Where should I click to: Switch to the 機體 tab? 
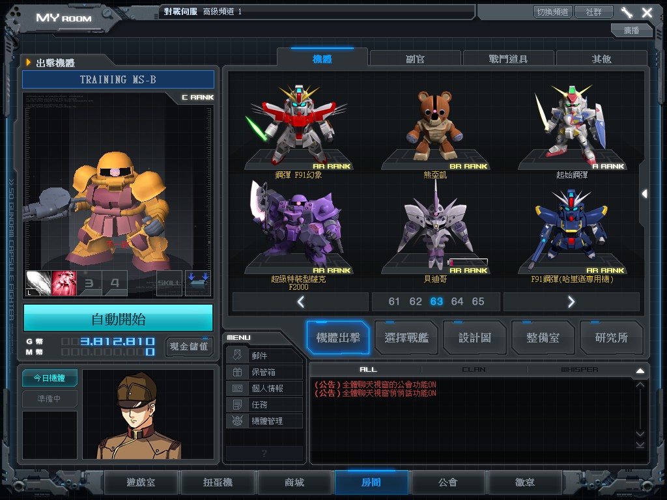322,59
